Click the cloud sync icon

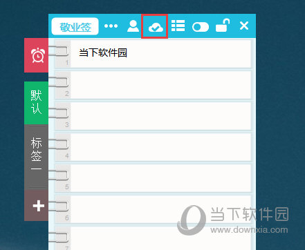click(x=156, y=28)
